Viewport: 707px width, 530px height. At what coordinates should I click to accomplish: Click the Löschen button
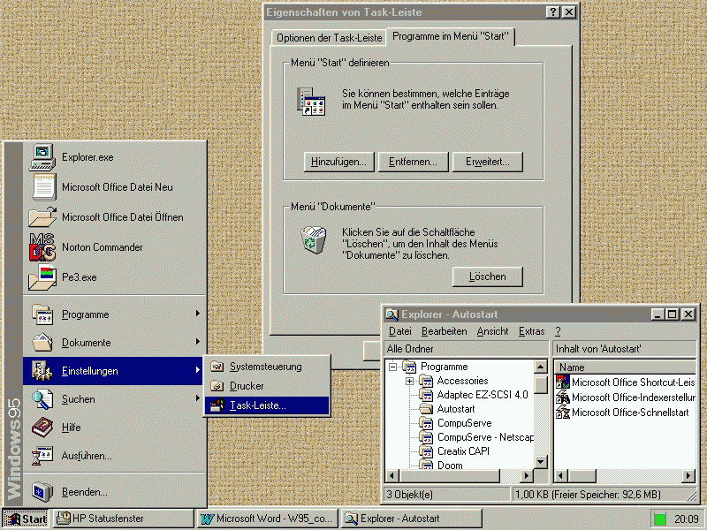coord(488,276)
